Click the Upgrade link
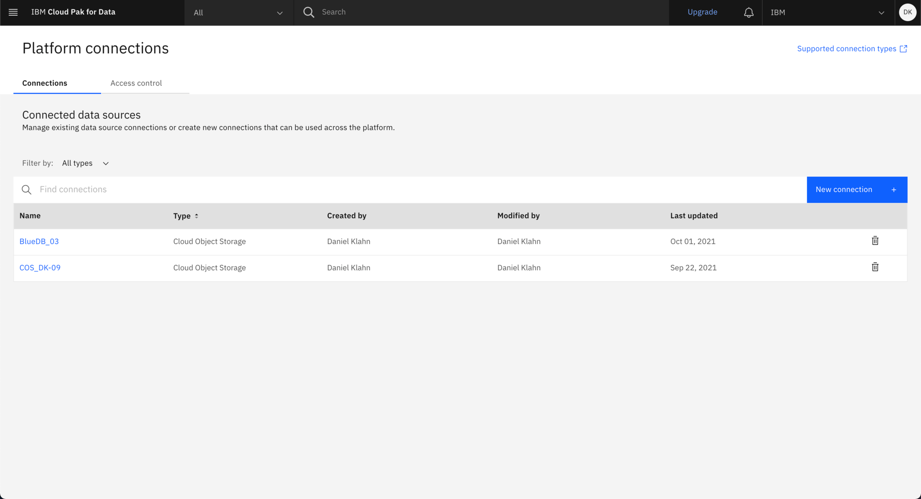921x499 pixels. [702, 12]
